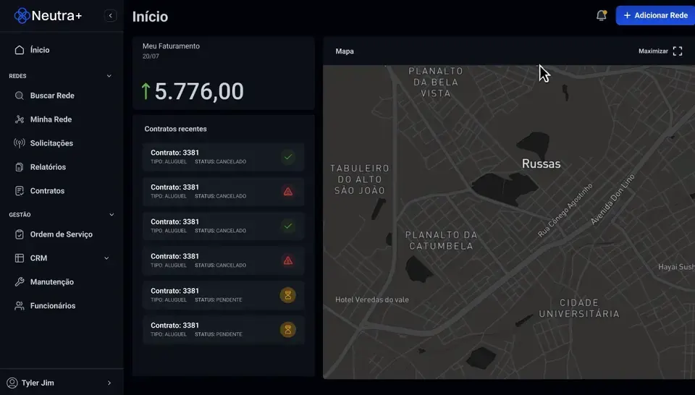Click the Ordem de Serviço clipboard icon
Image resolution: width=695 pixels, height=395 pixels.
19,234
